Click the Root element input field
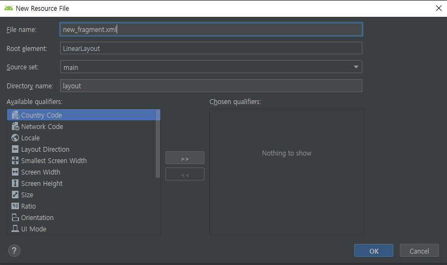447x265 pixels. coord(211,48)
